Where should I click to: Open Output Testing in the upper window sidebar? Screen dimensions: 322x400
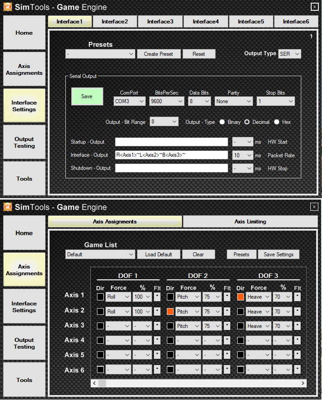pyautogui.click(x=24, y=142)
